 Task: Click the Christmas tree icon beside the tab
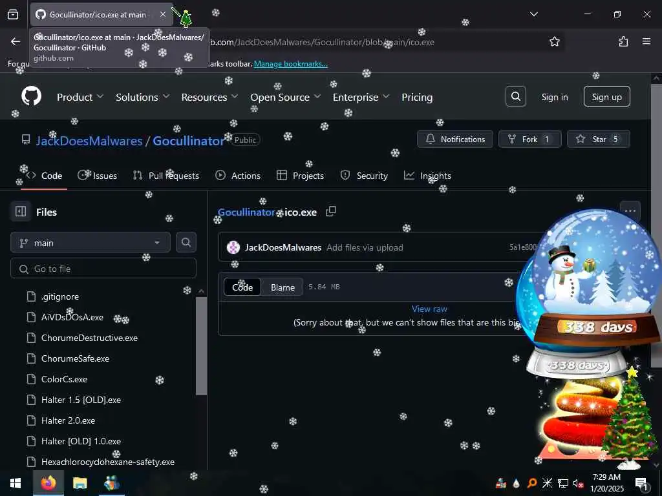click(x=186, y=19)
